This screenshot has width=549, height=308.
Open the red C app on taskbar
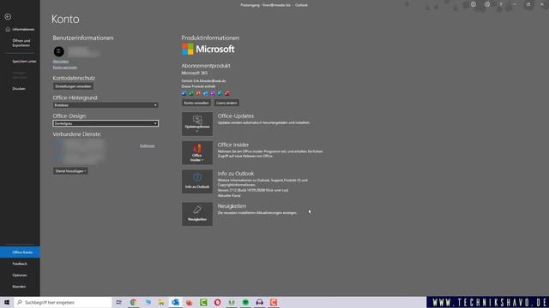pos(274,302)
